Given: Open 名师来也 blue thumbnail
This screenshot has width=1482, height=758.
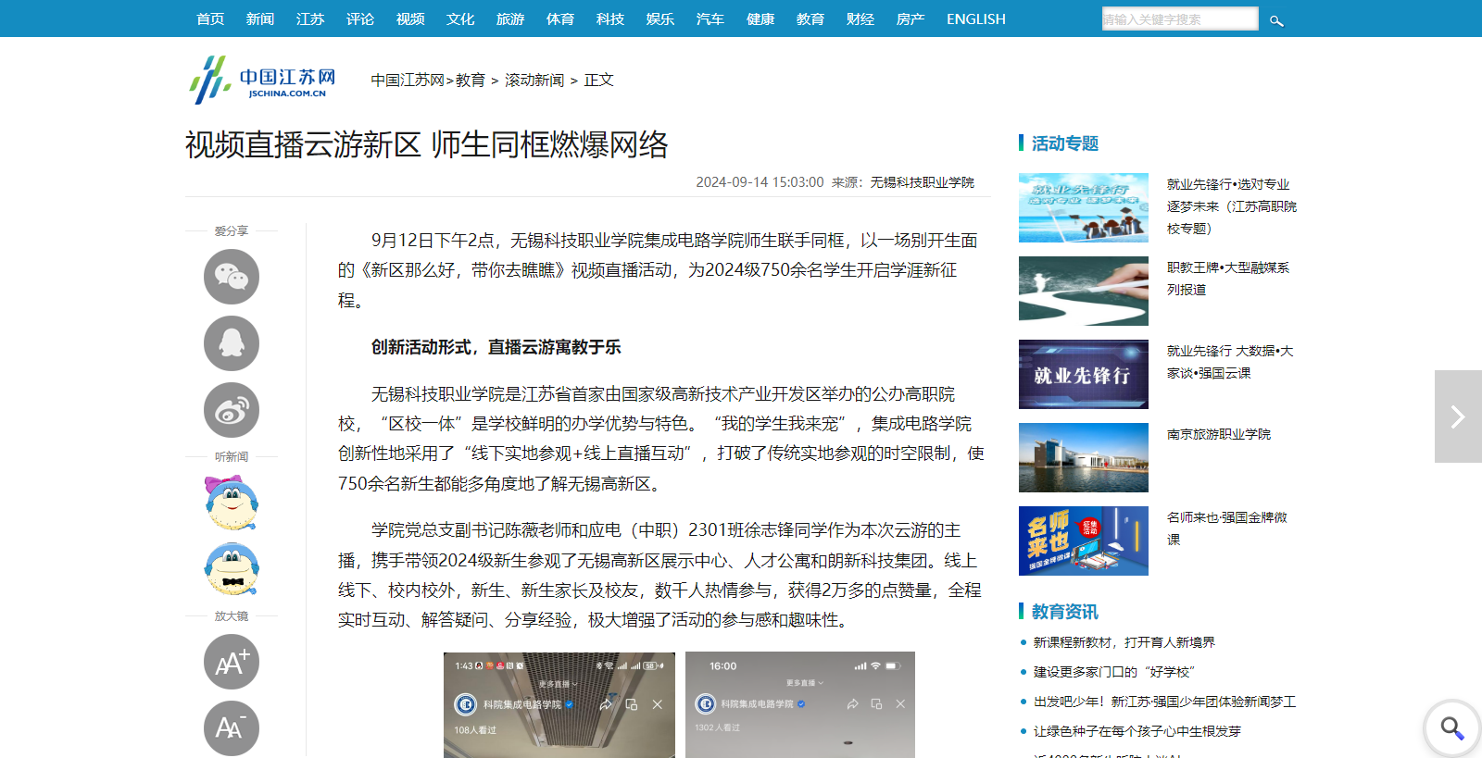Looking at the screenshot, I should tap(1084, 541).
